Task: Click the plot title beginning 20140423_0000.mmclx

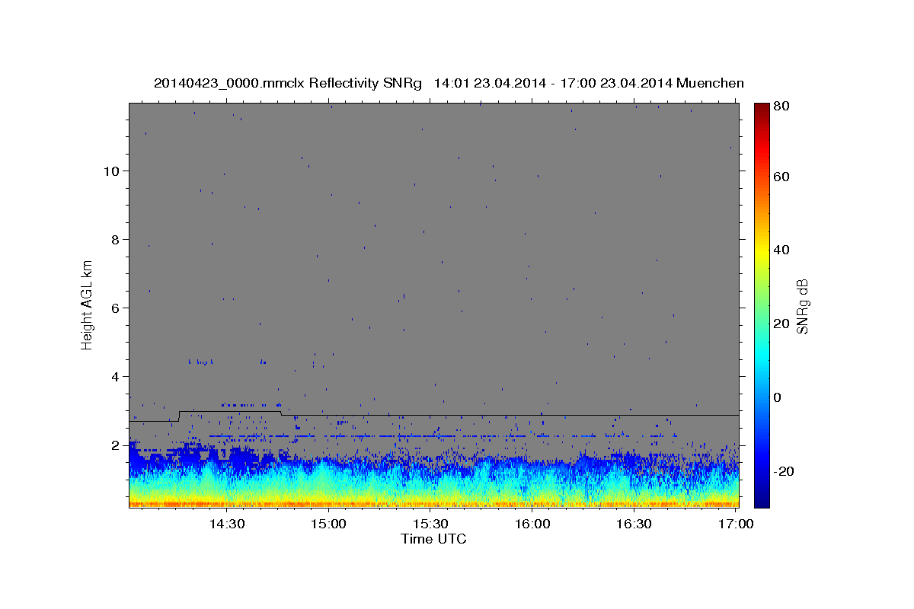Action: click(449, 83)
